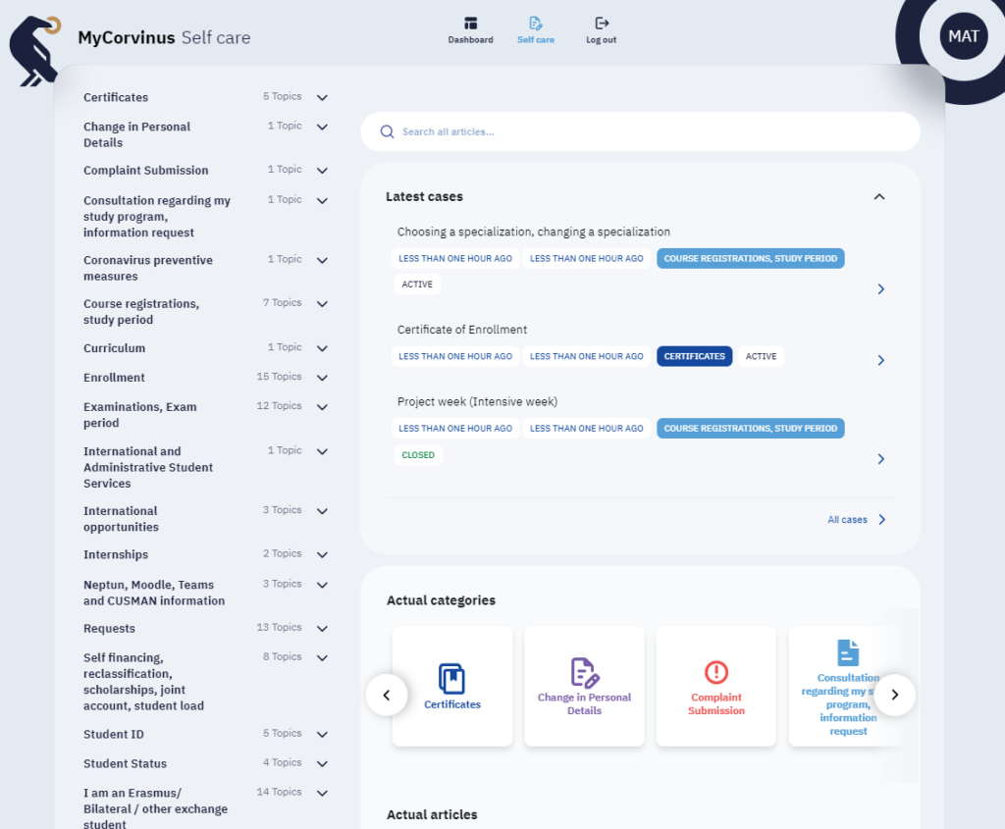Select Enrollment category in sidebar
This screenshot has width=1005, height=829.
[114, 378]
